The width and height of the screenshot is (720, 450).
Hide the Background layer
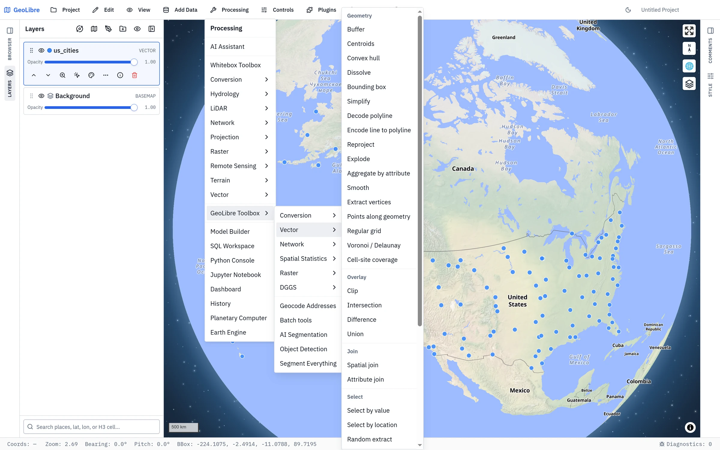41,96
